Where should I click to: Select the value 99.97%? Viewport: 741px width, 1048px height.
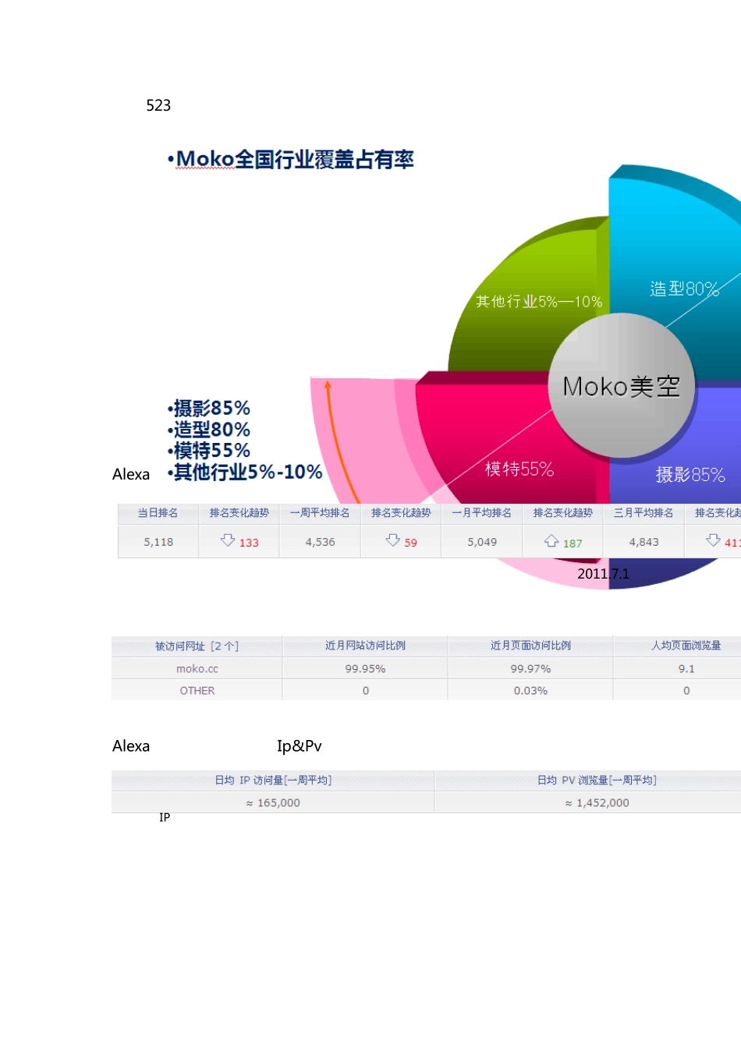(x=530, y=669)
